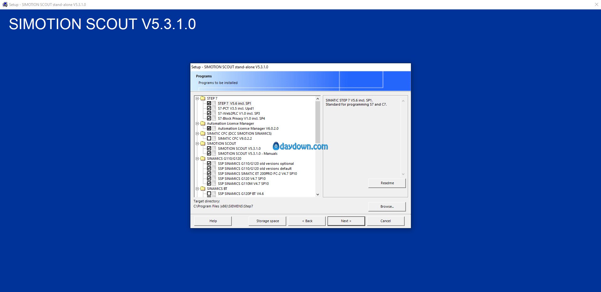The image size is (601, 292).
Task: Click document icon beside SIMATIC CFC V9.0.2.2
Action: (x=214, y=138)
